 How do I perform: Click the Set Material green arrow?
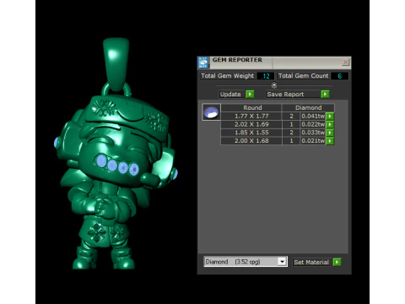[337, 262]
